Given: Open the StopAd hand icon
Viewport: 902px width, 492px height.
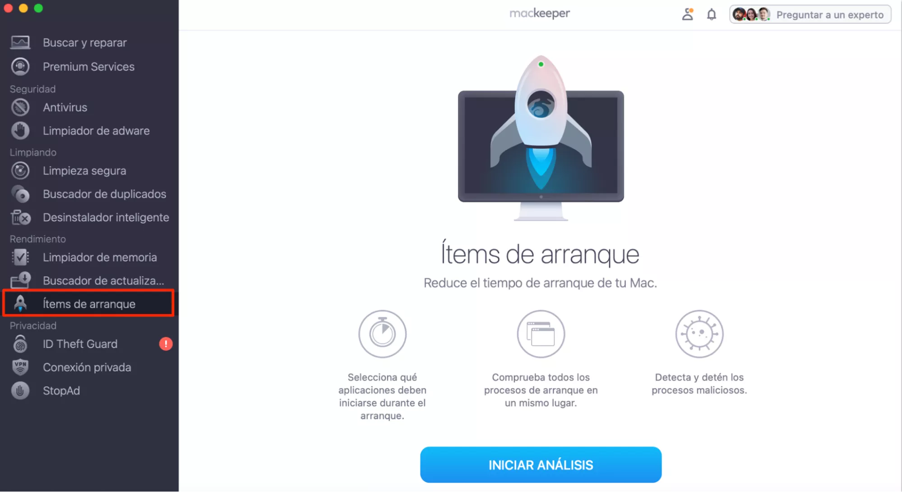Looking at the screenshot, I should coord(20,391).
